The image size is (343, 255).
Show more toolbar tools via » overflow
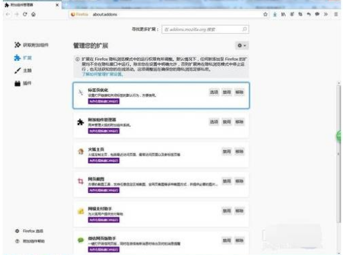[326, 15]
